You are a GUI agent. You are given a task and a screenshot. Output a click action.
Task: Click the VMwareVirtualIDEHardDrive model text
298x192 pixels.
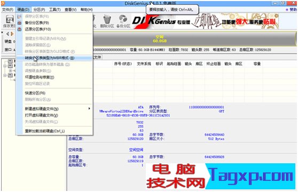pyautogui.click(x=121, y=111)
